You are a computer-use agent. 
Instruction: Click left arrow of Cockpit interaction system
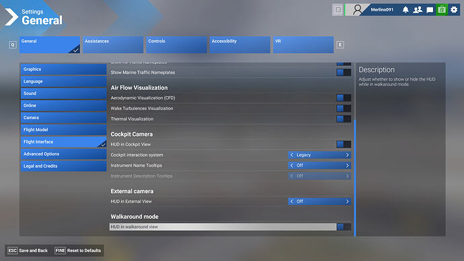tap(292, 155)
